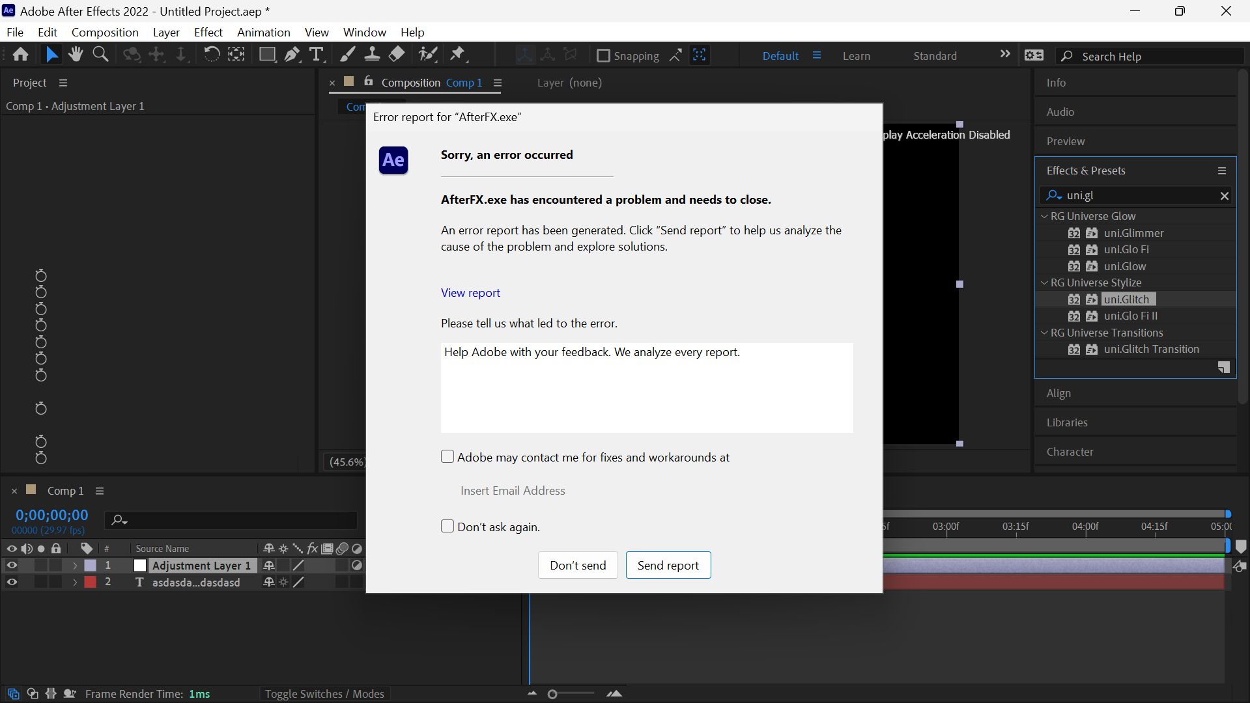1250x703 pixels.
Task: Zoom in the timeline with large mountain icon
Action: [x=614, y=693]
